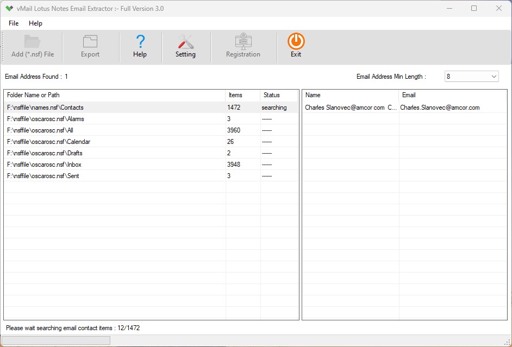Click the Name column header in results
This screenshot has width=512, height=347.
[x=351, y=95]
